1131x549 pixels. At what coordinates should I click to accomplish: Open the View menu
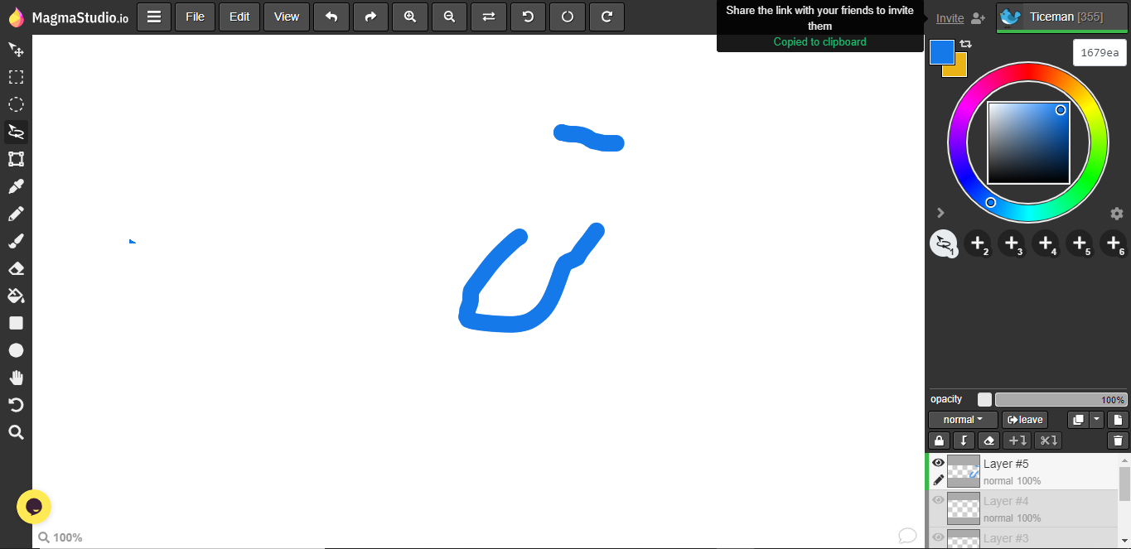[x=287, y=17]
